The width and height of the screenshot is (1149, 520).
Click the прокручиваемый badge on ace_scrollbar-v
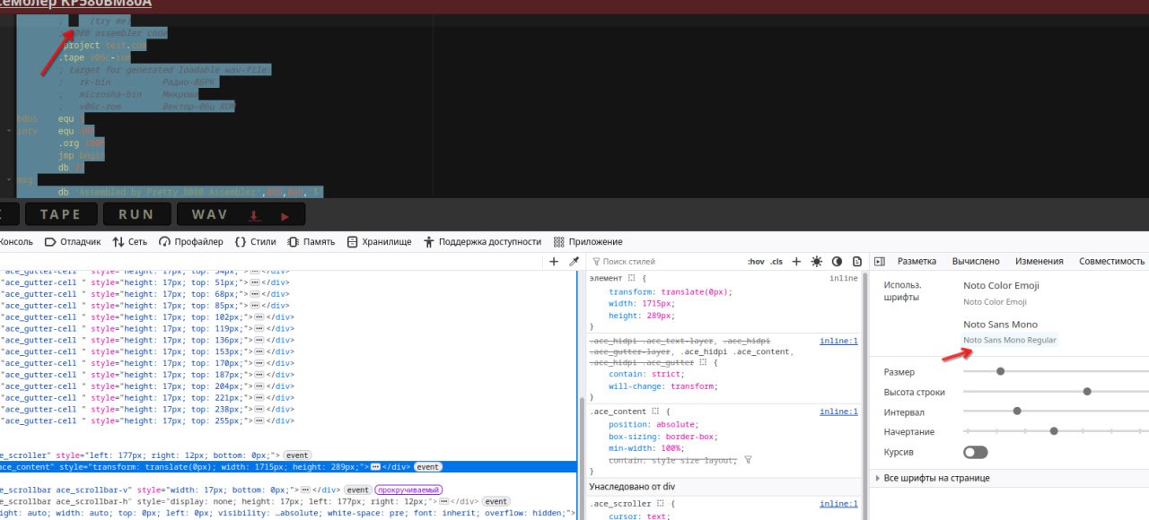[408, 490]
